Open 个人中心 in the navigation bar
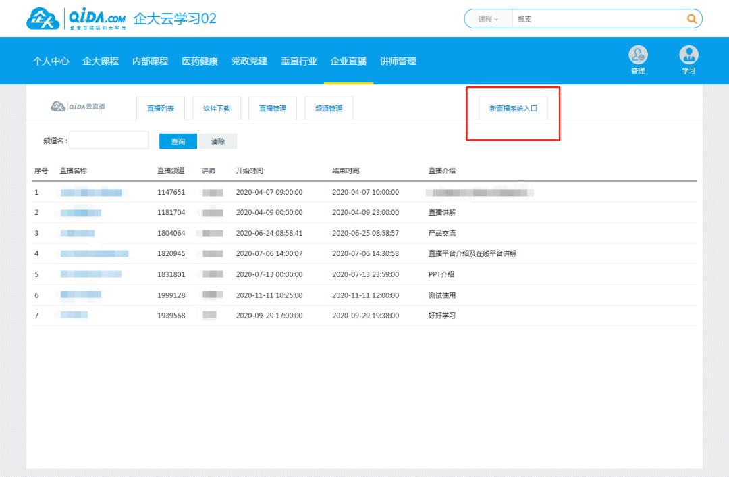Viewport: 729px width, 477px height. [x=51, y=61]
